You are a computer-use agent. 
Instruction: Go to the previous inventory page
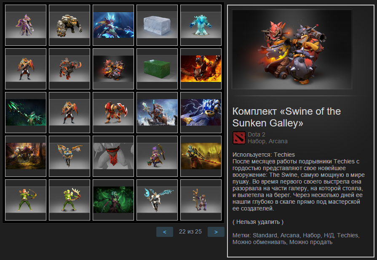point(165,232)
